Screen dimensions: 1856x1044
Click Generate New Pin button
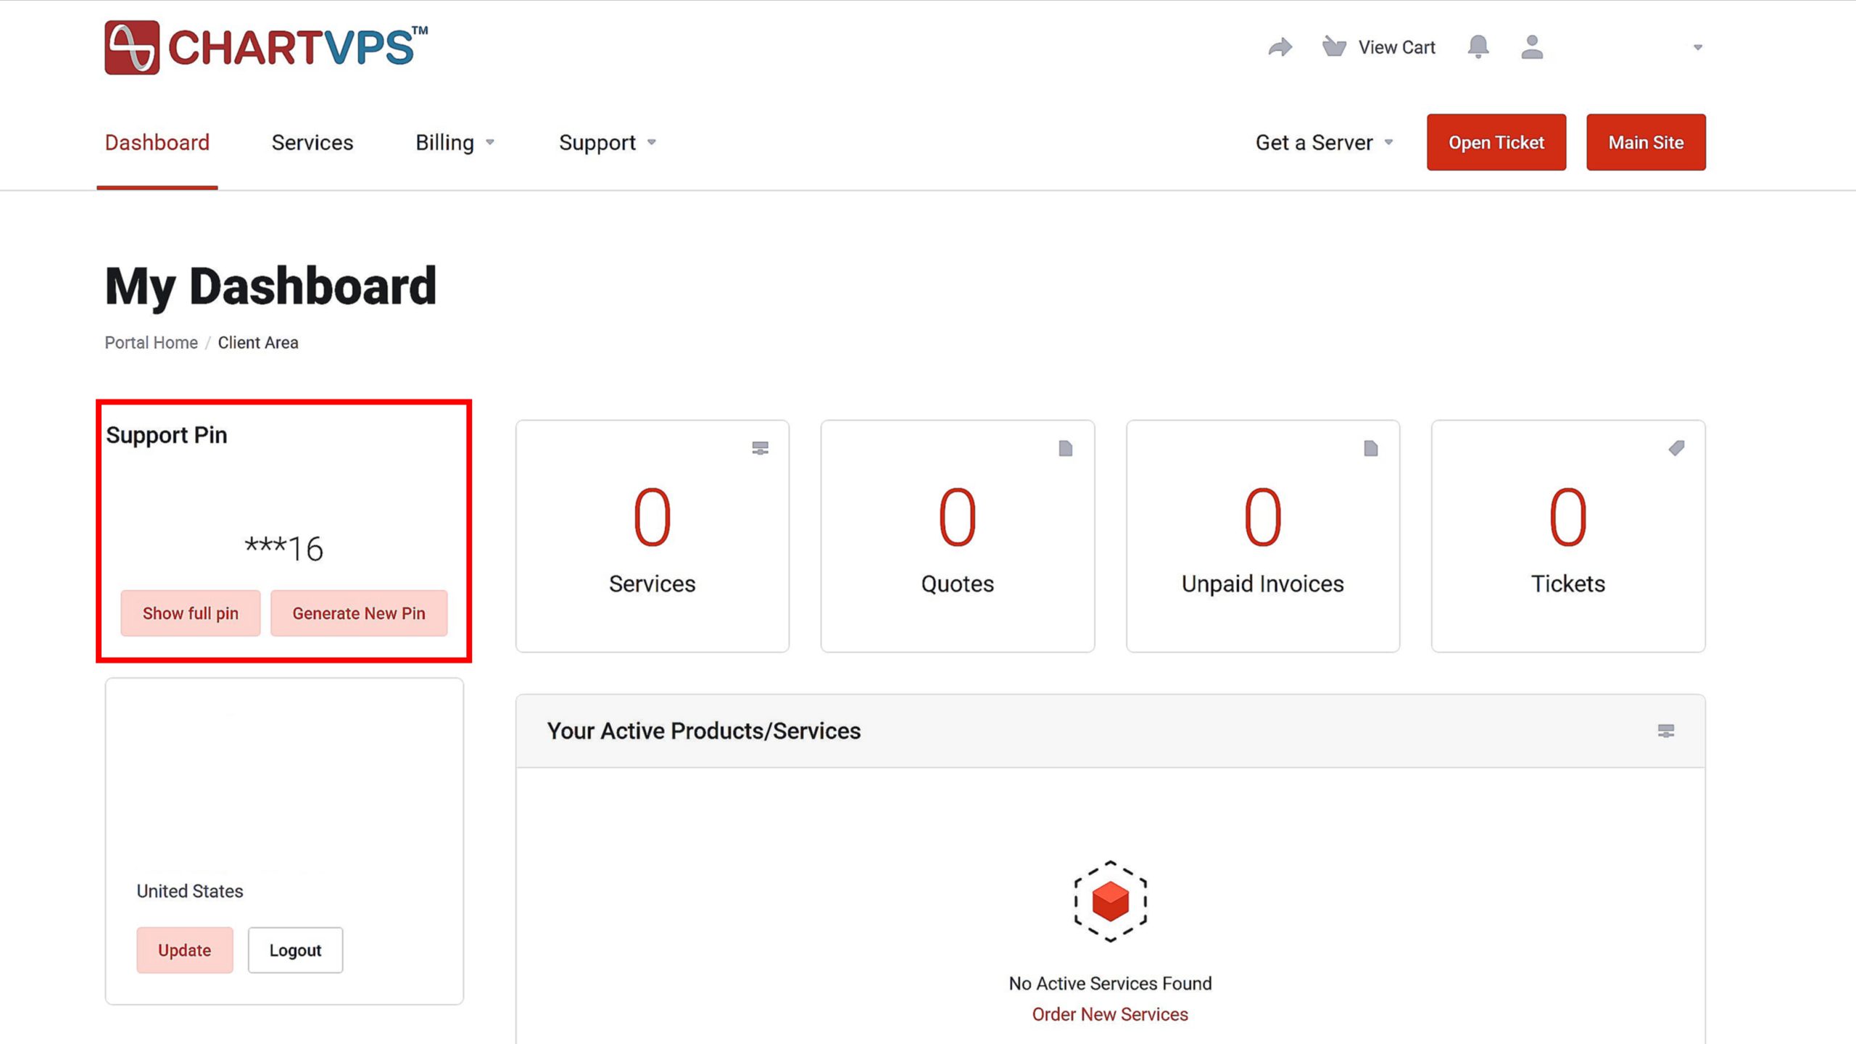click(359, 613)
